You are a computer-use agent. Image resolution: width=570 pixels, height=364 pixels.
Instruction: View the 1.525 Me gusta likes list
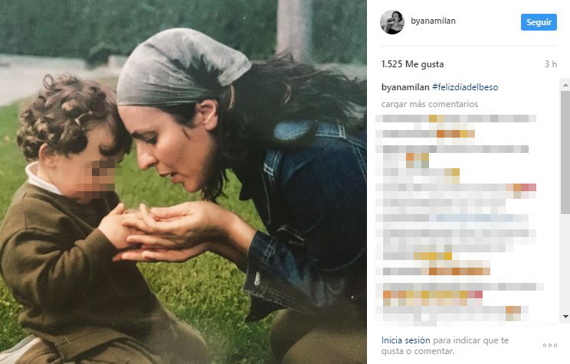(412, 64)
